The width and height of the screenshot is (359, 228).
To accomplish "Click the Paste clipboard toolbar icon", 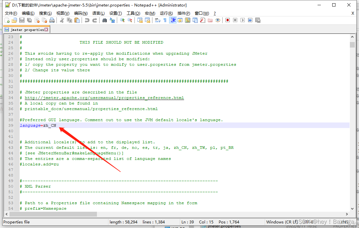I will (77, 20).
